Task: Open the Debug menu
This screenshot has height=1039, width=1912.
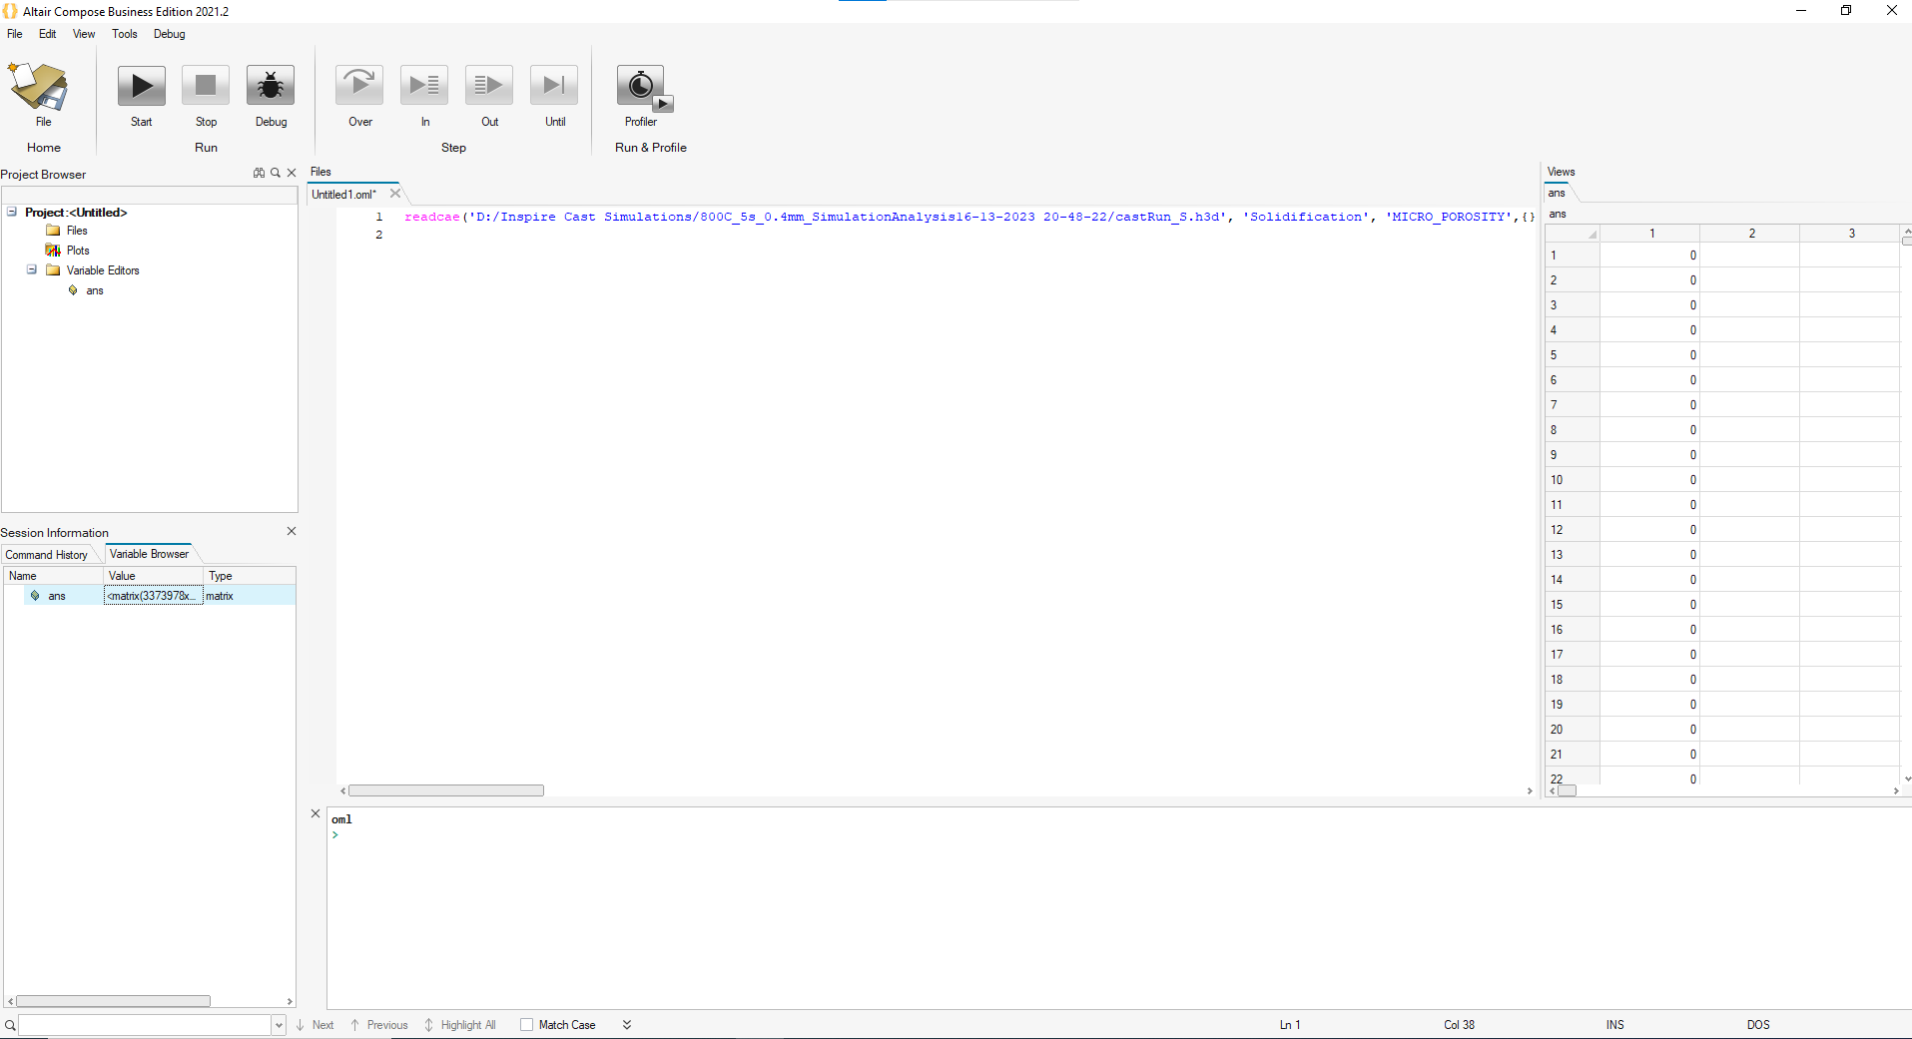Action: pos(170,34)
